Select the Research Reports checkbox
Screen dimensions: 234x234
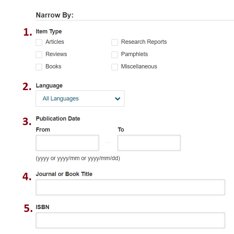[x=115, y=42]
